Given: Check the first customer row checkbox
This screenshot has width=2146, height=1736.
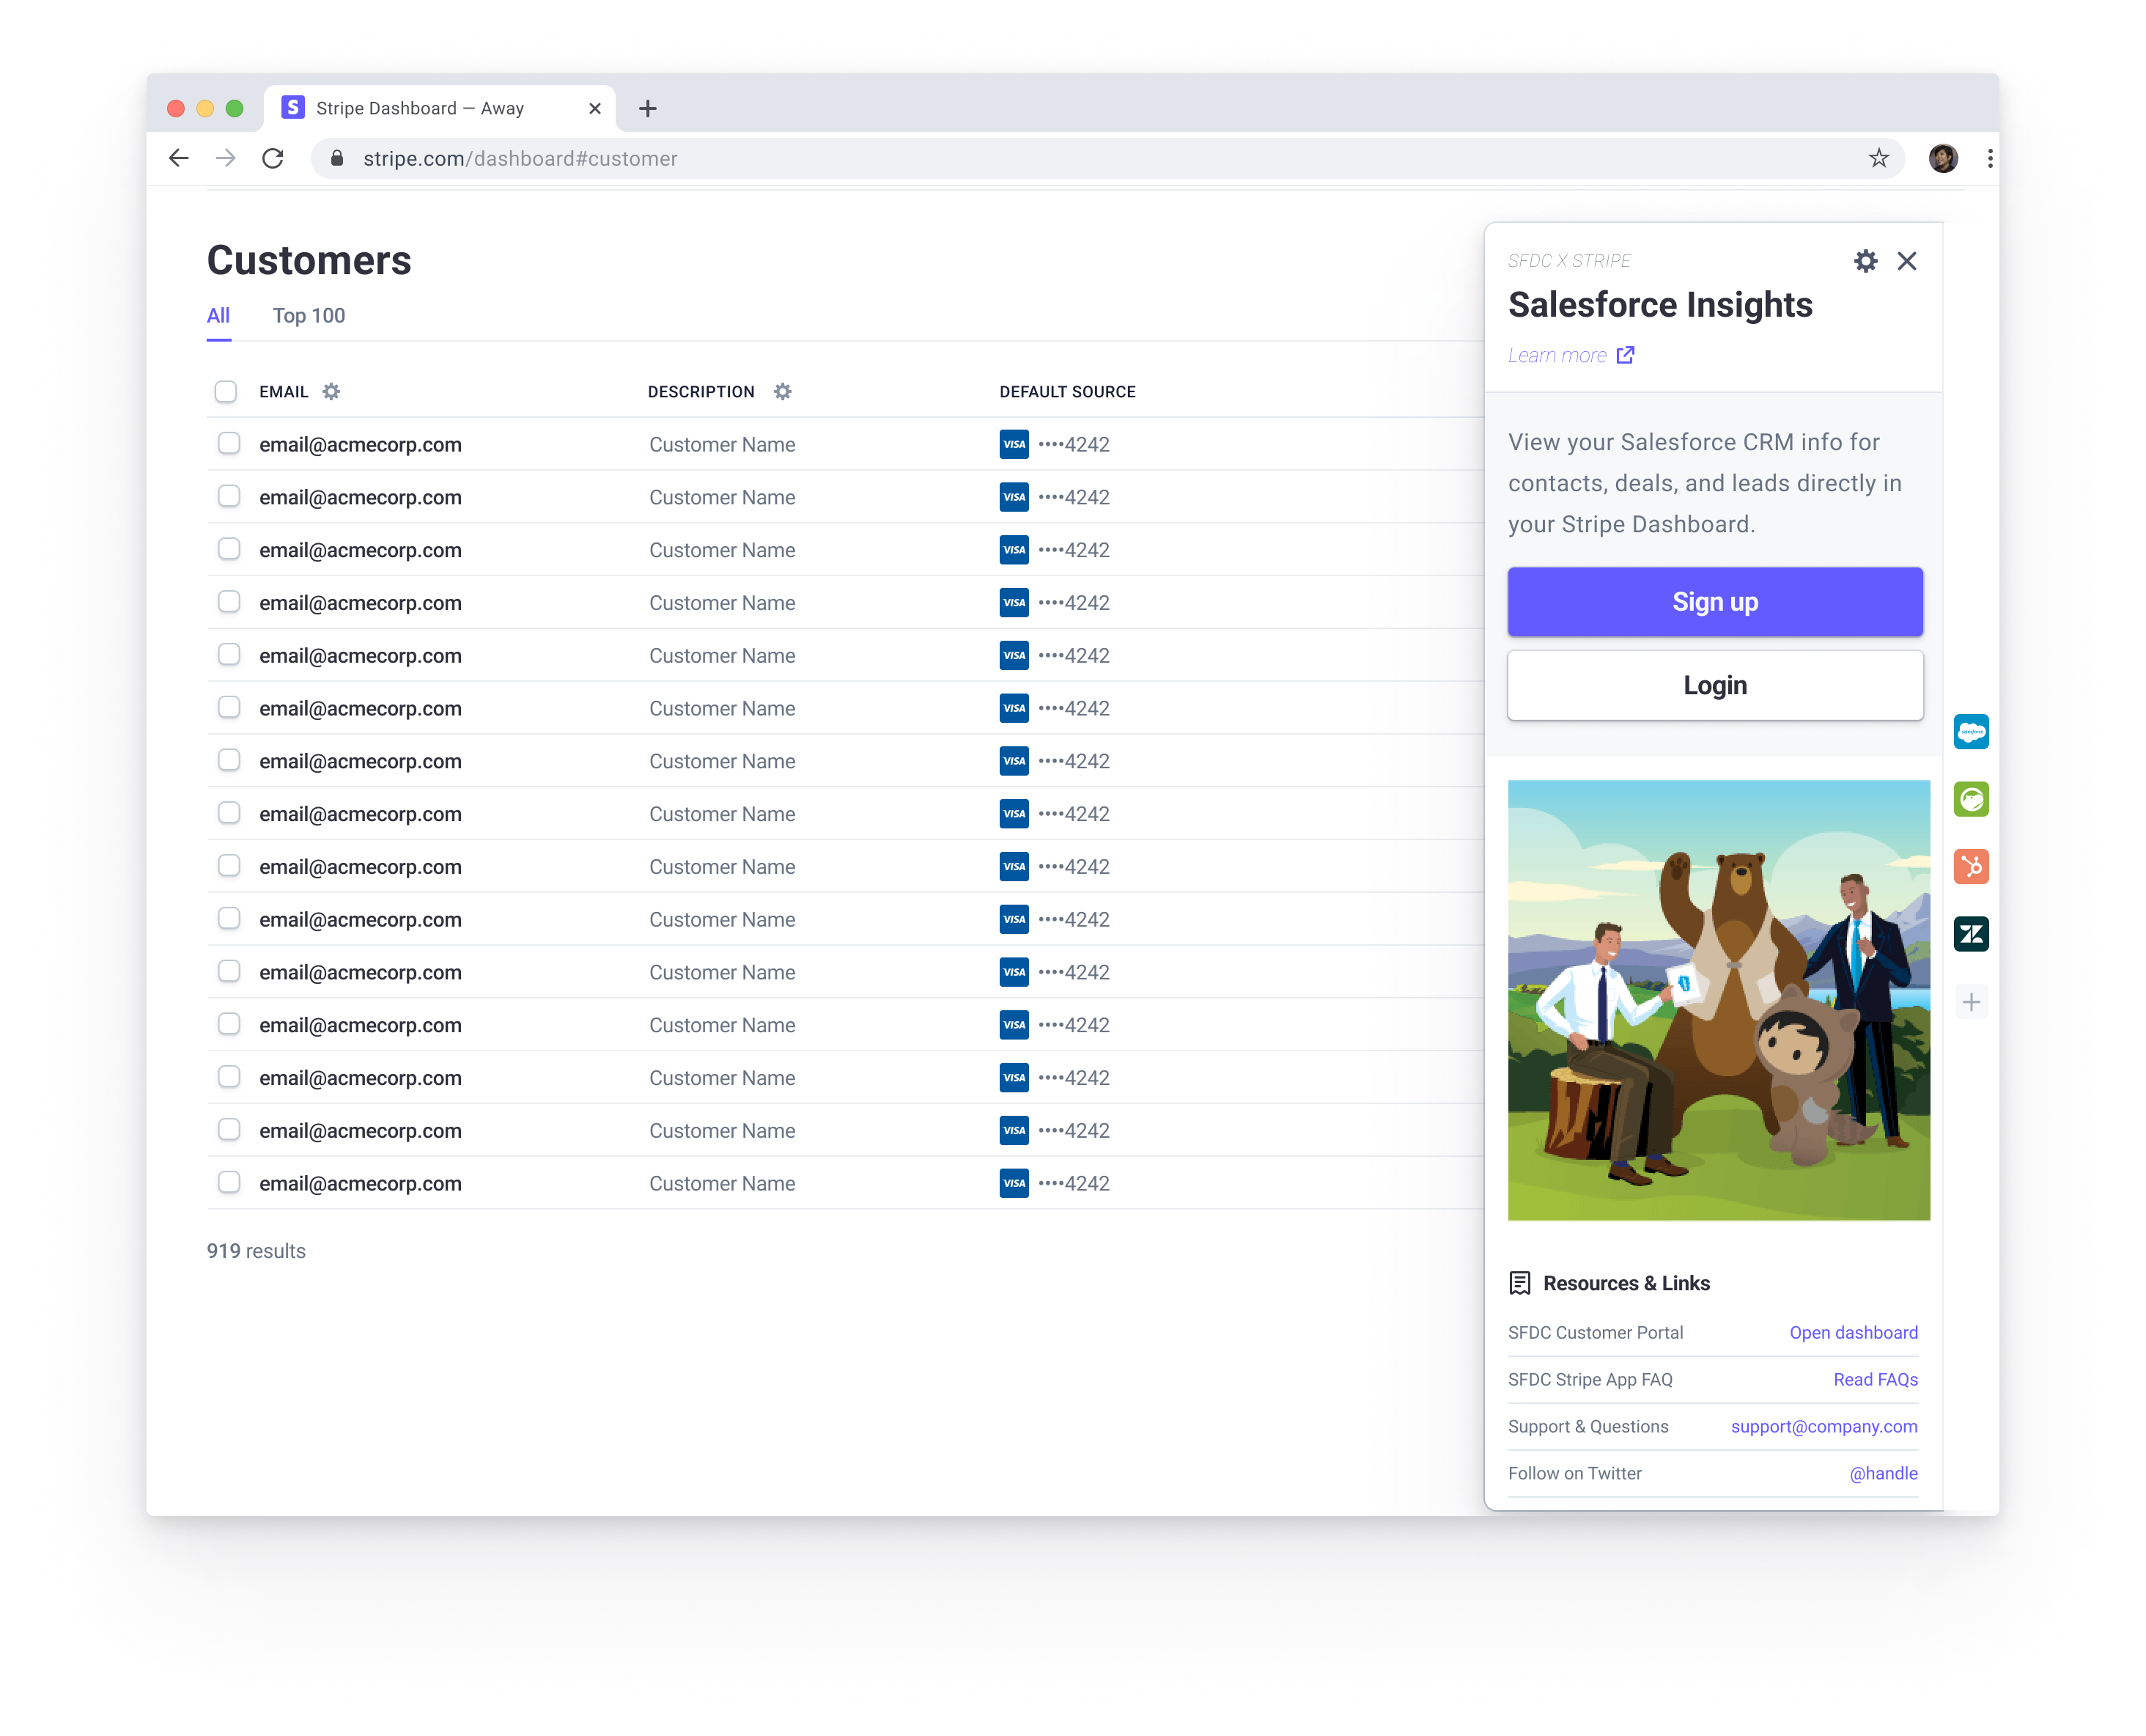Looking at the screenshot, I should click(x=229, y=444).
